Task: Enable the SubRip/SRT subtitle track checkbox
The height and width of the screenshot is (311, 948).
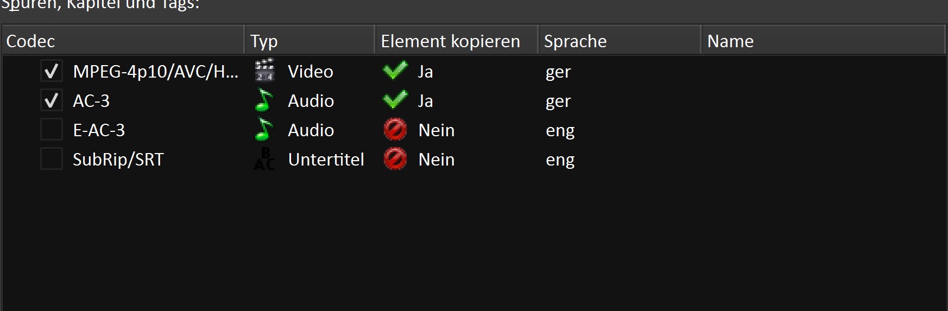Action: (52, 159)
